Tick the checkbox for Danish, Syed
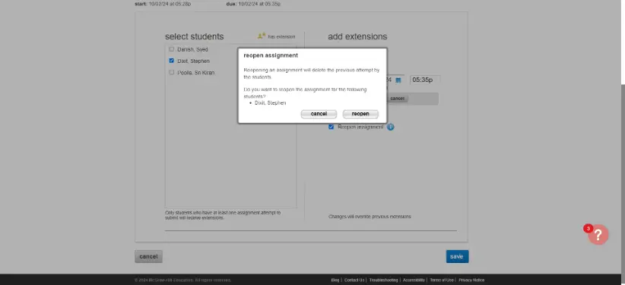Image resolution: width=625 pixels, height=285 pixels. tap(171, 49)
